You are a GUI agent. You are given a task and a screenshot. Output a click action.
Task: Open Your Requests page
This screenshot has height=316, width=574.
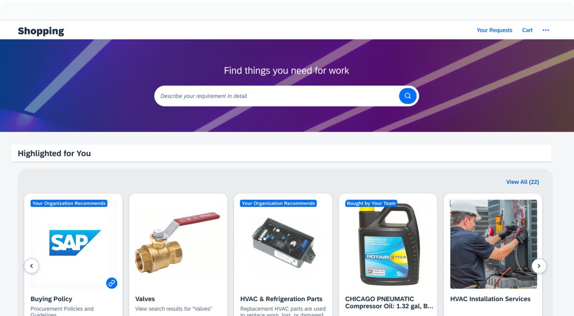[x=494, y=30]
